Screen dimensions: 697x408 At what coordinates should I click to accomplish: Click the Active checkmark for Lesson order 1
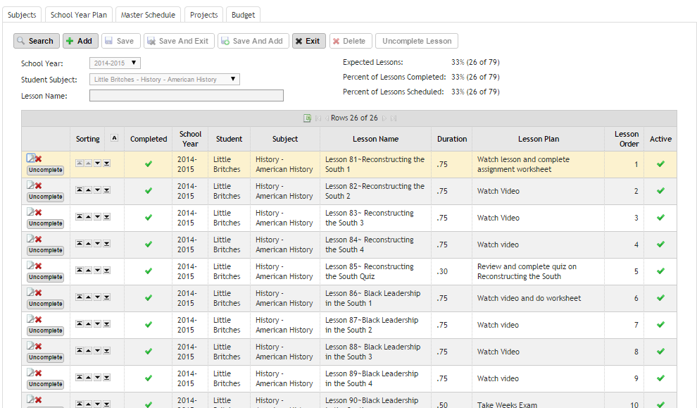click(x=660, y=163)
